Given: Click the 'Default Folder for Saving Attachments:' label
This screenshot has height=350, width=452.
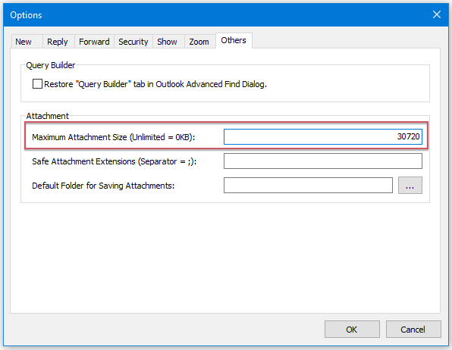Looking at the screenshot, I should click(103, 186).
